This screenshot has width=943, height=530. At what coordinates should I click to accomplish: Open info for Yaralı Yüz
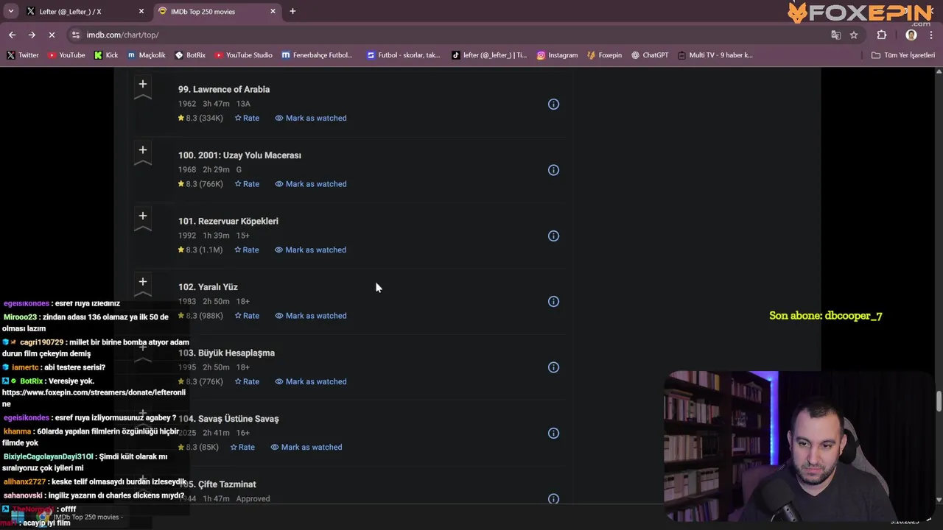tap(553, 302)
